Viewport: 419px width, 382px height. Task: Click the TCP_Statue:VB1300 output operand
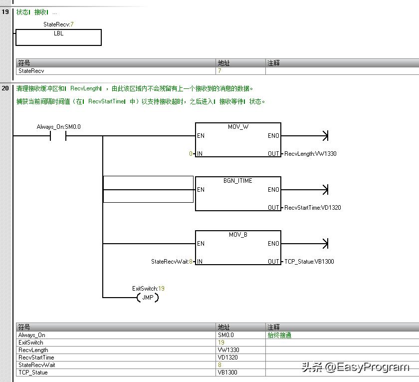point(309,262)
